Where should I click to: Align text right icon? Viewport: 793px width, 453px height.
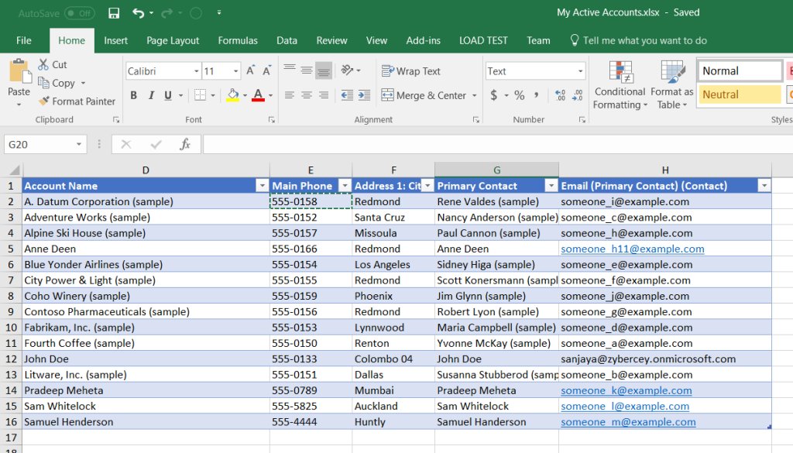click(324, 95)
